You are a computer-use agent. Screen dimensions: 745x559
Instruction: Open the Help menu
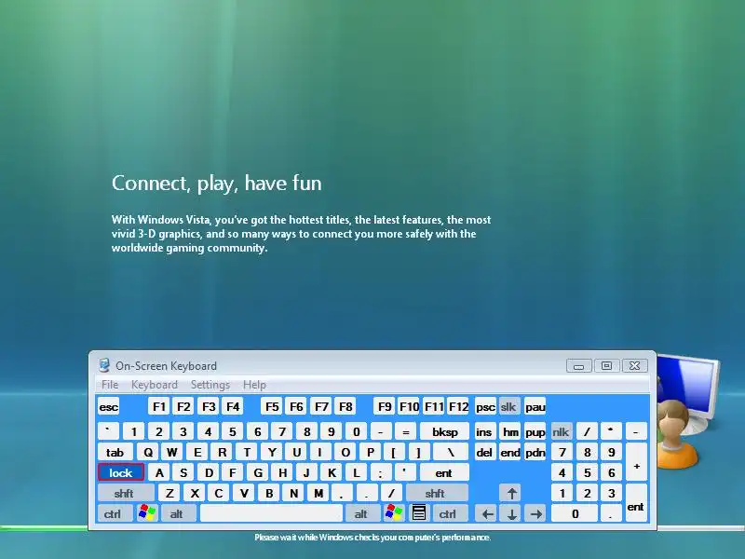pos(254,385)
